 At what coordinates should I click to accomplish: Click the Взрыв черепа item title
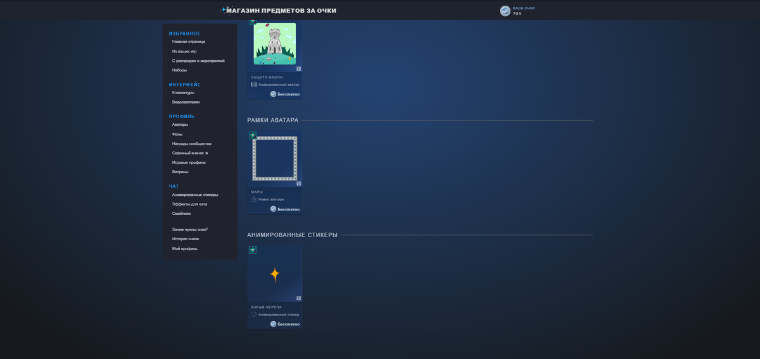(x=267, y=307)
